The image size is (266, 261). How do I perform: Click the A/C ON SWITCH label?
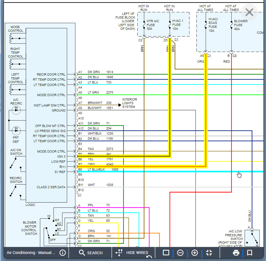point(16,152)
